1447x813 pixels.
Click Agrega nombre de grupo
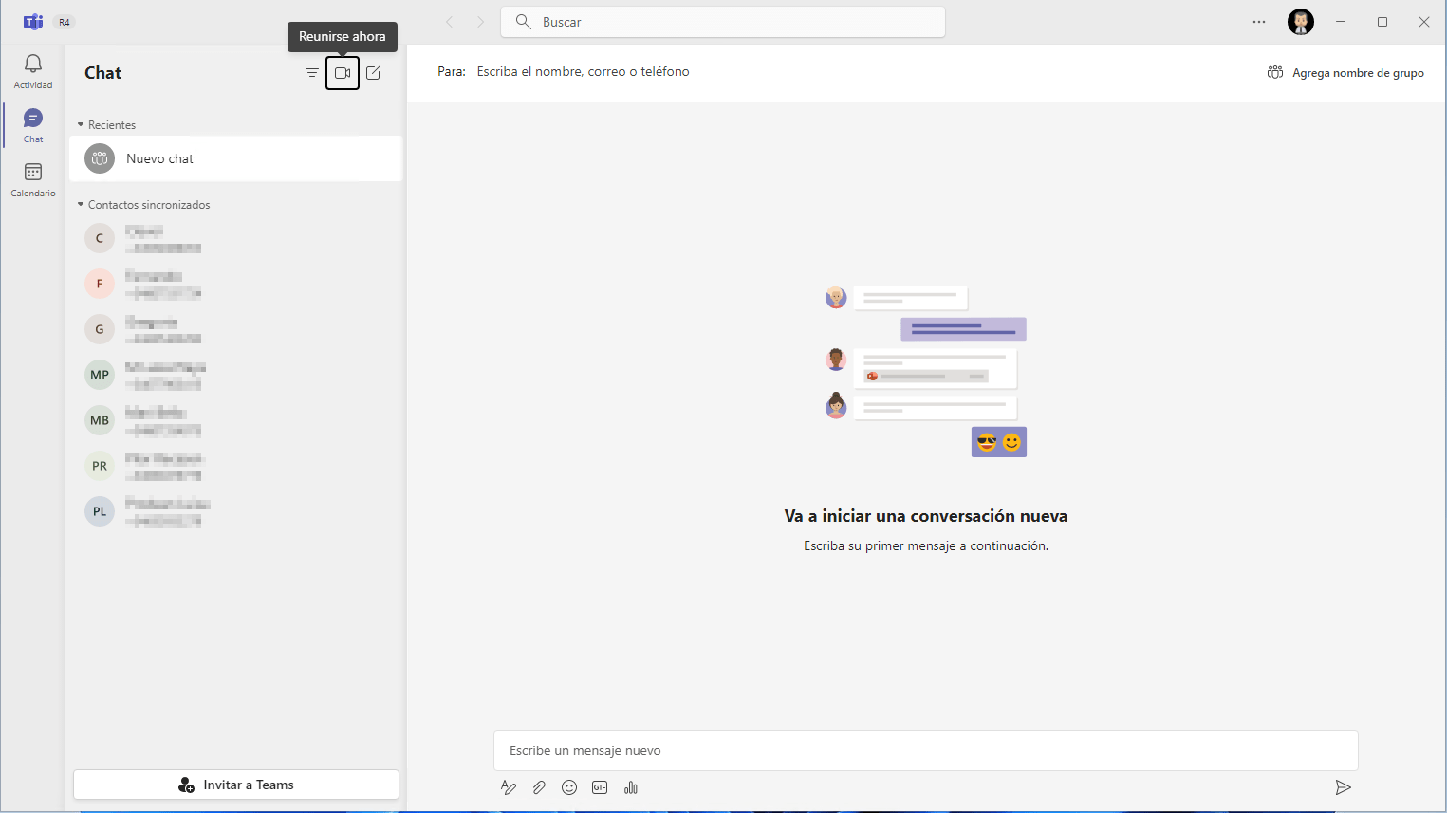pos(1345,73)
